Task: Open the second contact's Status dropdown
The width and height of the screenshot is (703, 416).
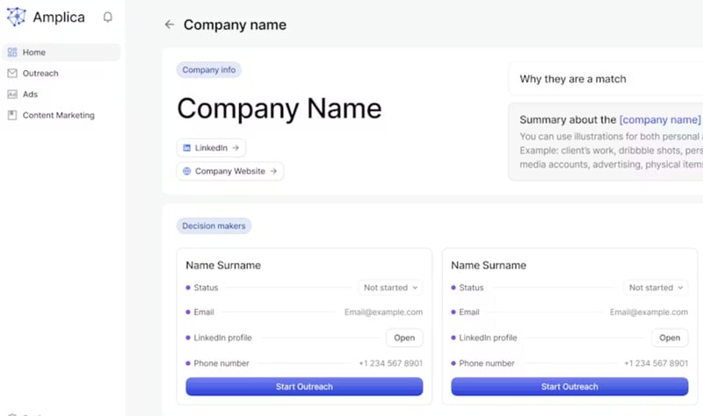Action: click(x=656, y=288)
